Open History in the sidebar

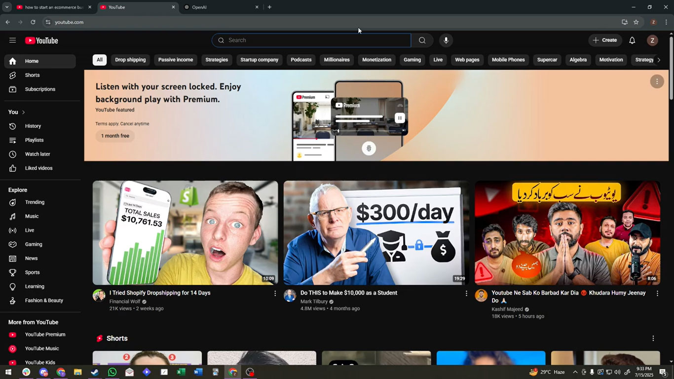pyautogui.click(x=40, y=126)
